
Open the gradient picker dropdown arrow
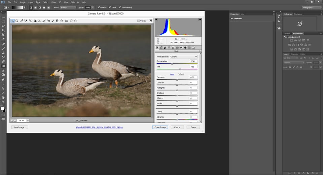click(24, 8)
